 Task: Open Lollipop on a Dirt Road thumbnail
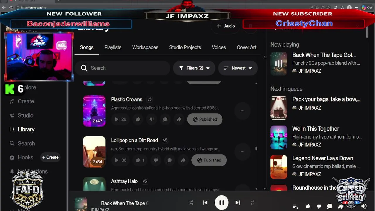click(94, 152)
